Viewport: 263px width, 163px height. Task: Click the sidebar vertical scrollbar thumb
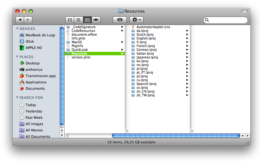(62, 76)
